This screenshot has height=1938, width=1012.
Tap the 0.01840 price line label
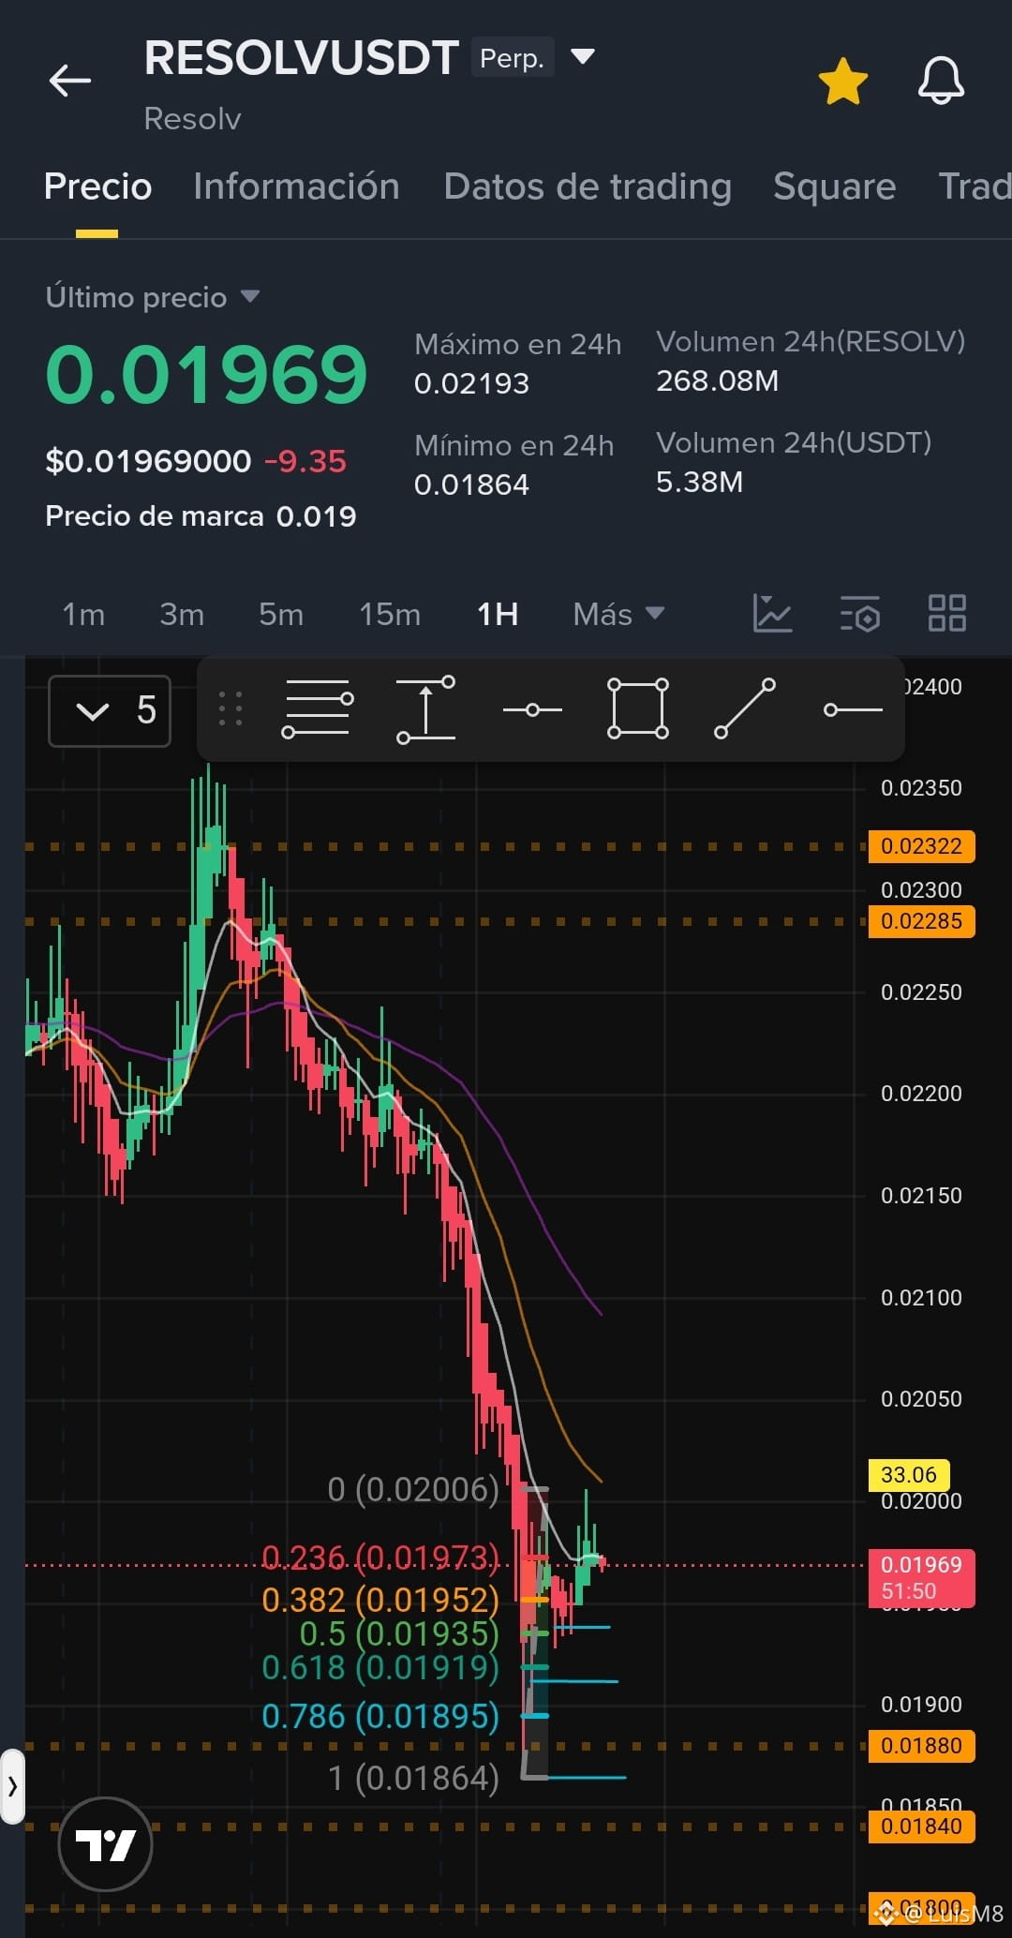[x=921, y=1826]
